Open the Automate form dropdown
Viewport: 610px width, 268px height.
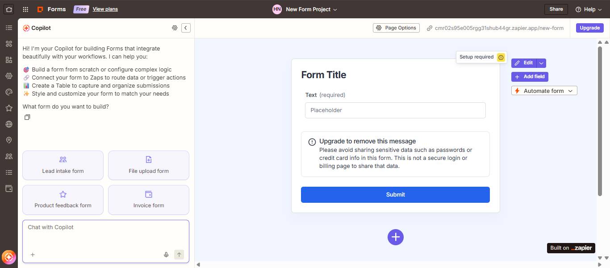[544, 91]
